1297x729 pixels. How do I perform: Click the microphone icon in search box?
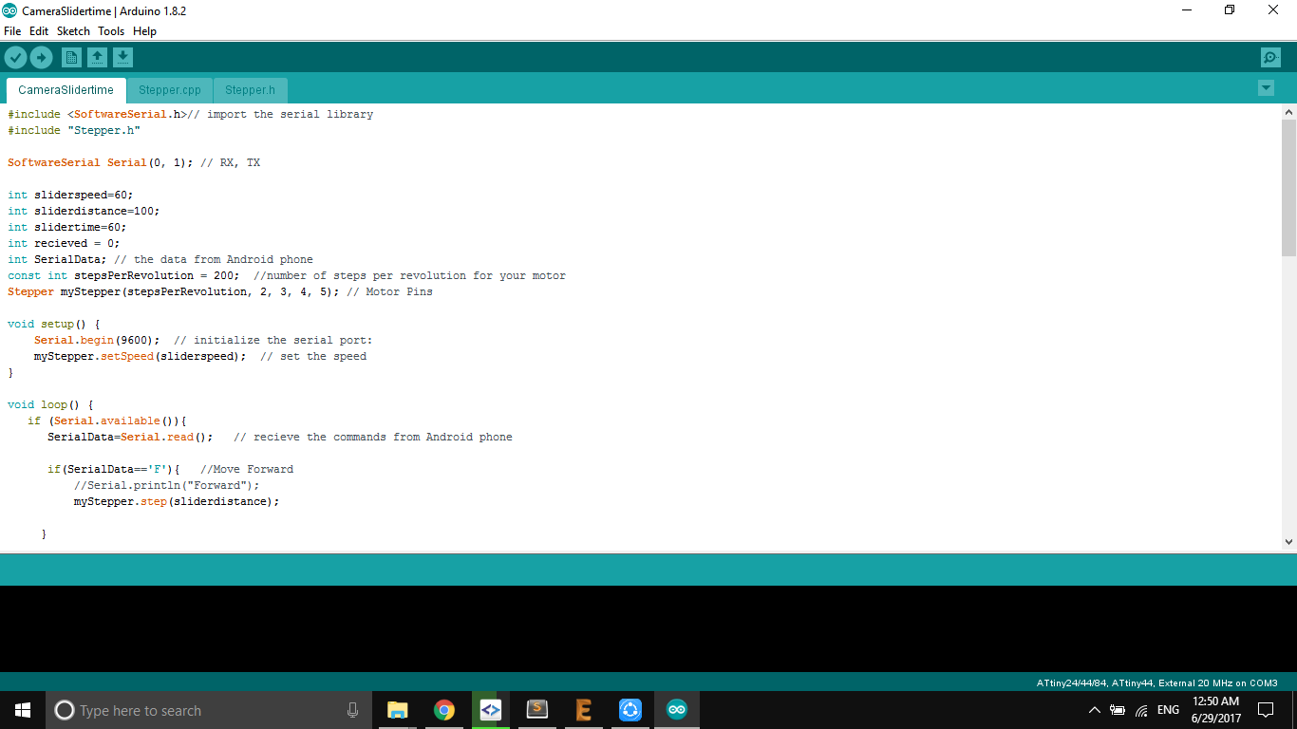coord(352,710)
